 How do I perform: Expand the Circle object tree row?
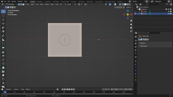pos(139,11)
